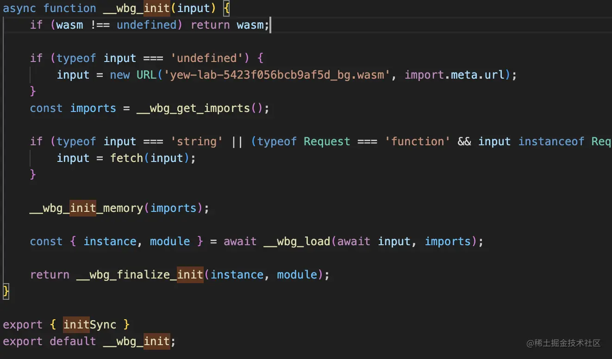The width and height of the screenshot is (612, 359).
Task: Select "__wbg_init" in the async function declaration
Action: coord(137,8)
